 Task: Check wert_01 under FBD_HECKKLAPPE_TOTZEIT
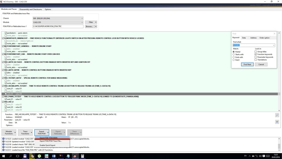coord(6,89)
